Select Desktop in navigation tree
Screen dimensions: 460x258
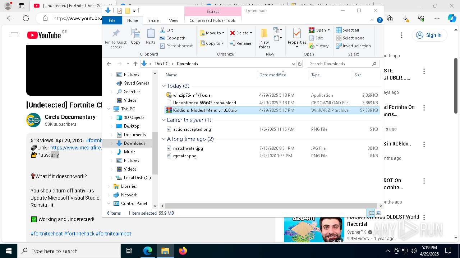(x=132, y=126)
